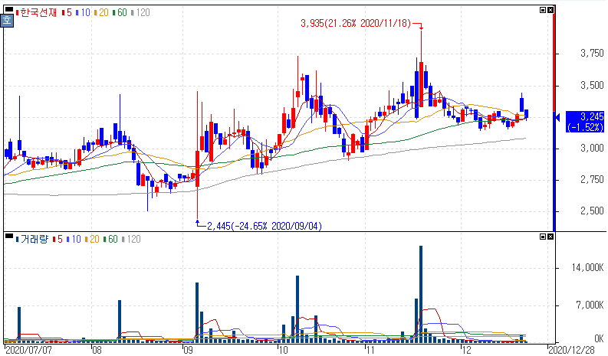
Task: Click the 3,000 price axis label
Action: (x=592, y=149)
